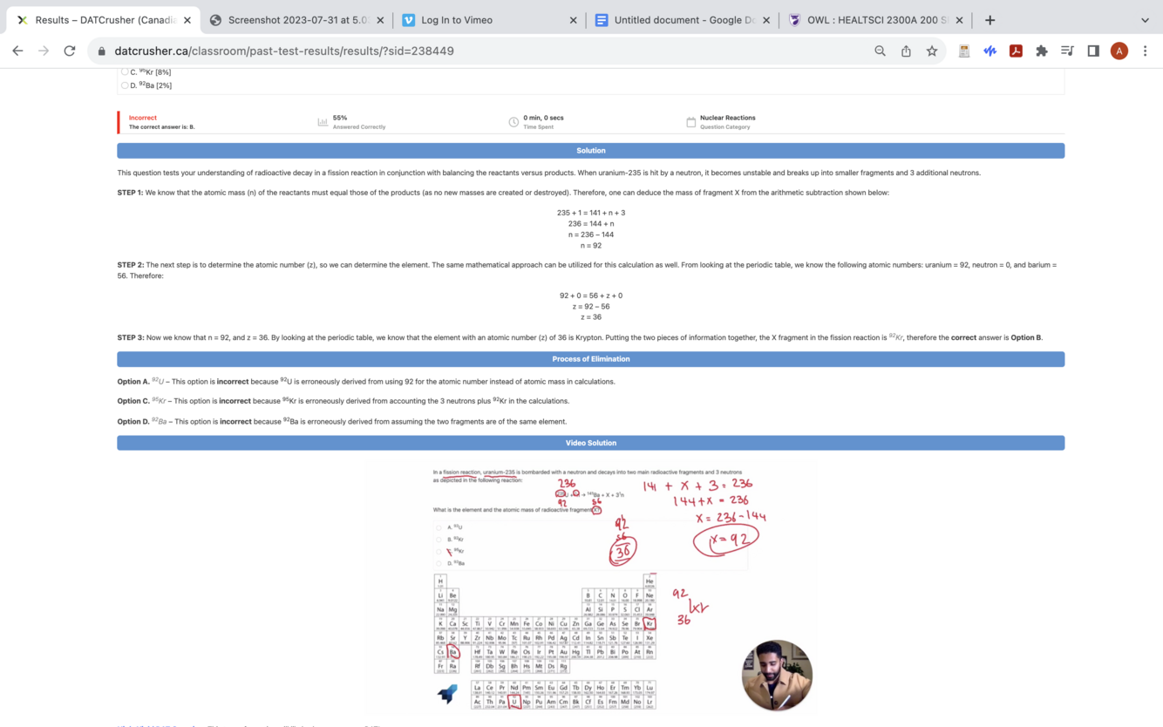Click the equation 235 + 1 = 141 + n + 3
Image resolution: width=1163 pixels, height=727 pixels.
[x=590, y=213]
